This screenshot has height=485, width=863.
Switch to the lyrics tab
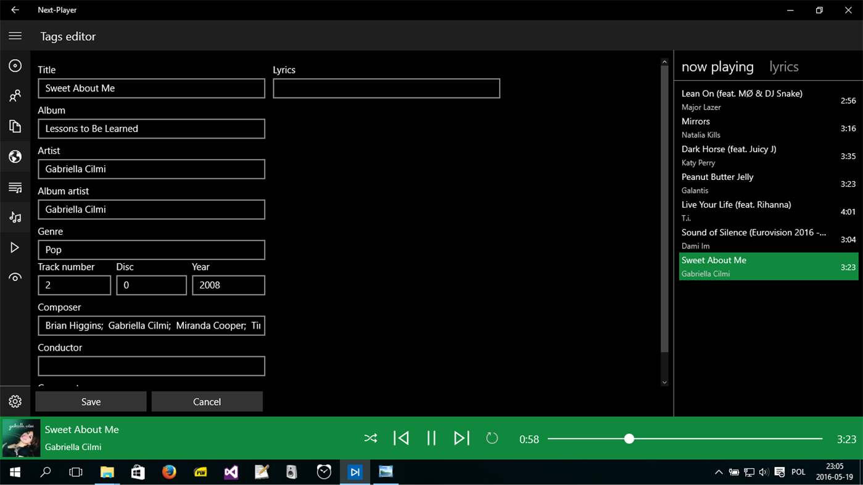tap(783, 66)
